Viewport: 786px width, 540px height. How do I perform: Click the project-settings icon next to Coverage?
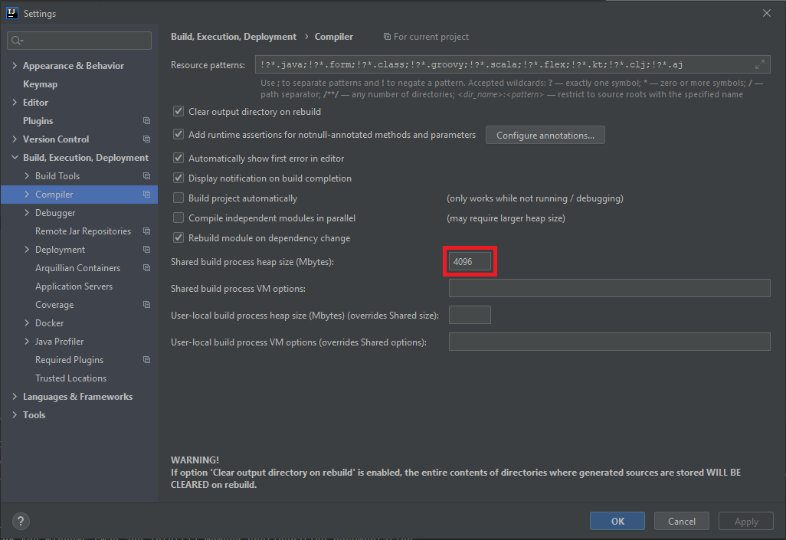(146, 304)
